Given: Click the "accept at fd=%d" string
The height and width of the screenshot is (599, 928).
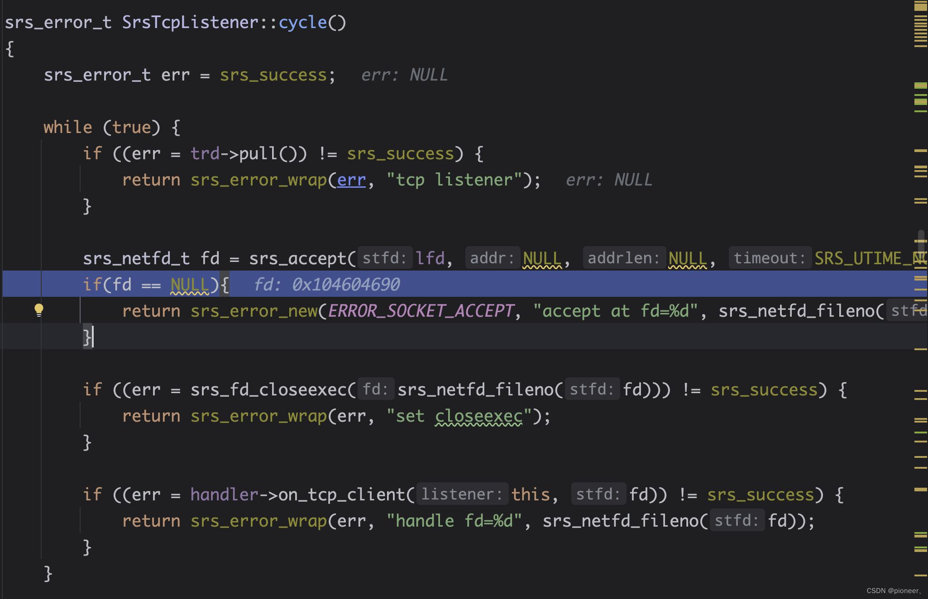Looking at the screenshot, I should click(x=616, y=311).
